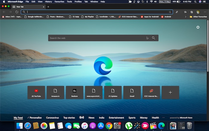Open the (1) Quip bookmark
209x131 pixels.
click(x=74, y=17)
